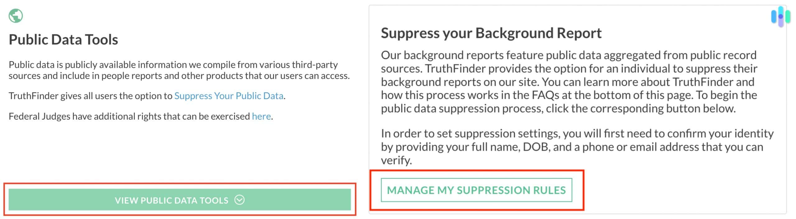Select the Public Data Tools heading
Viewport: 796px width, 219px height.
[63, 39]
